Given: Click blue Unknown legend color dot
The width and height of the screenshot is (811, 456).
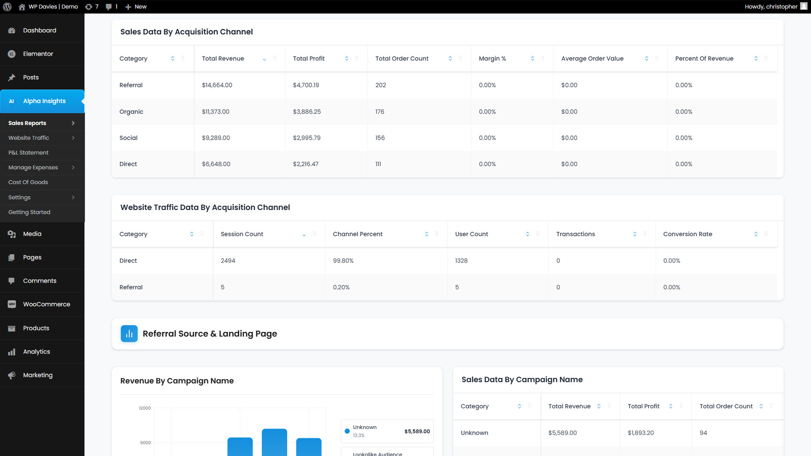Looking at the screenshot, I should [x=347, y=431].
